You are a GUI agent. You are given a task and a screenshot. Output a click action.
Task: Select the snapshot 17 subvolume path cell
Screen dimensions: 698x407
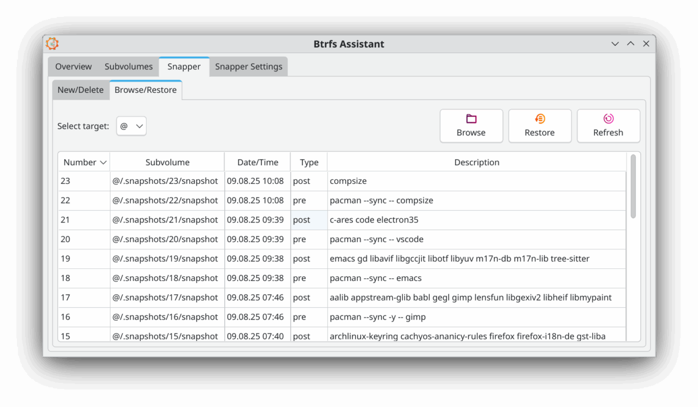165,298
